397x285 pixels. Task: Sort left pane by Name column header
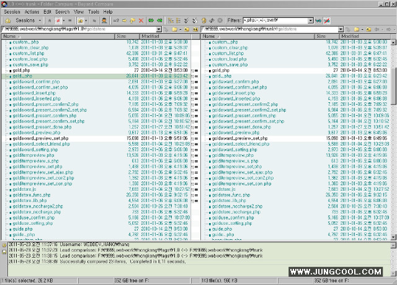click(58, 37)
